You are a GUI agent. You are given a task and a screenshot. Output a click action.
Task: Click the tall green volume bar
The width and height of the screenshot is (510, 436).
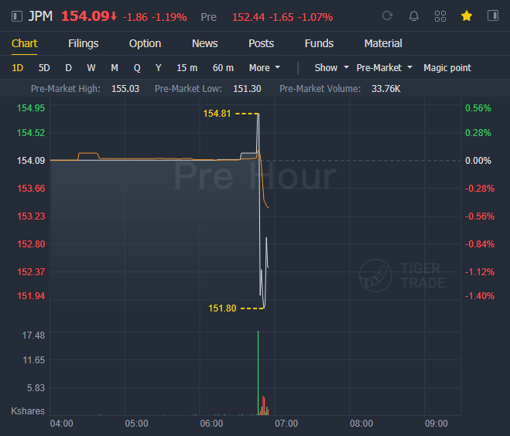[x=258, y=373]
